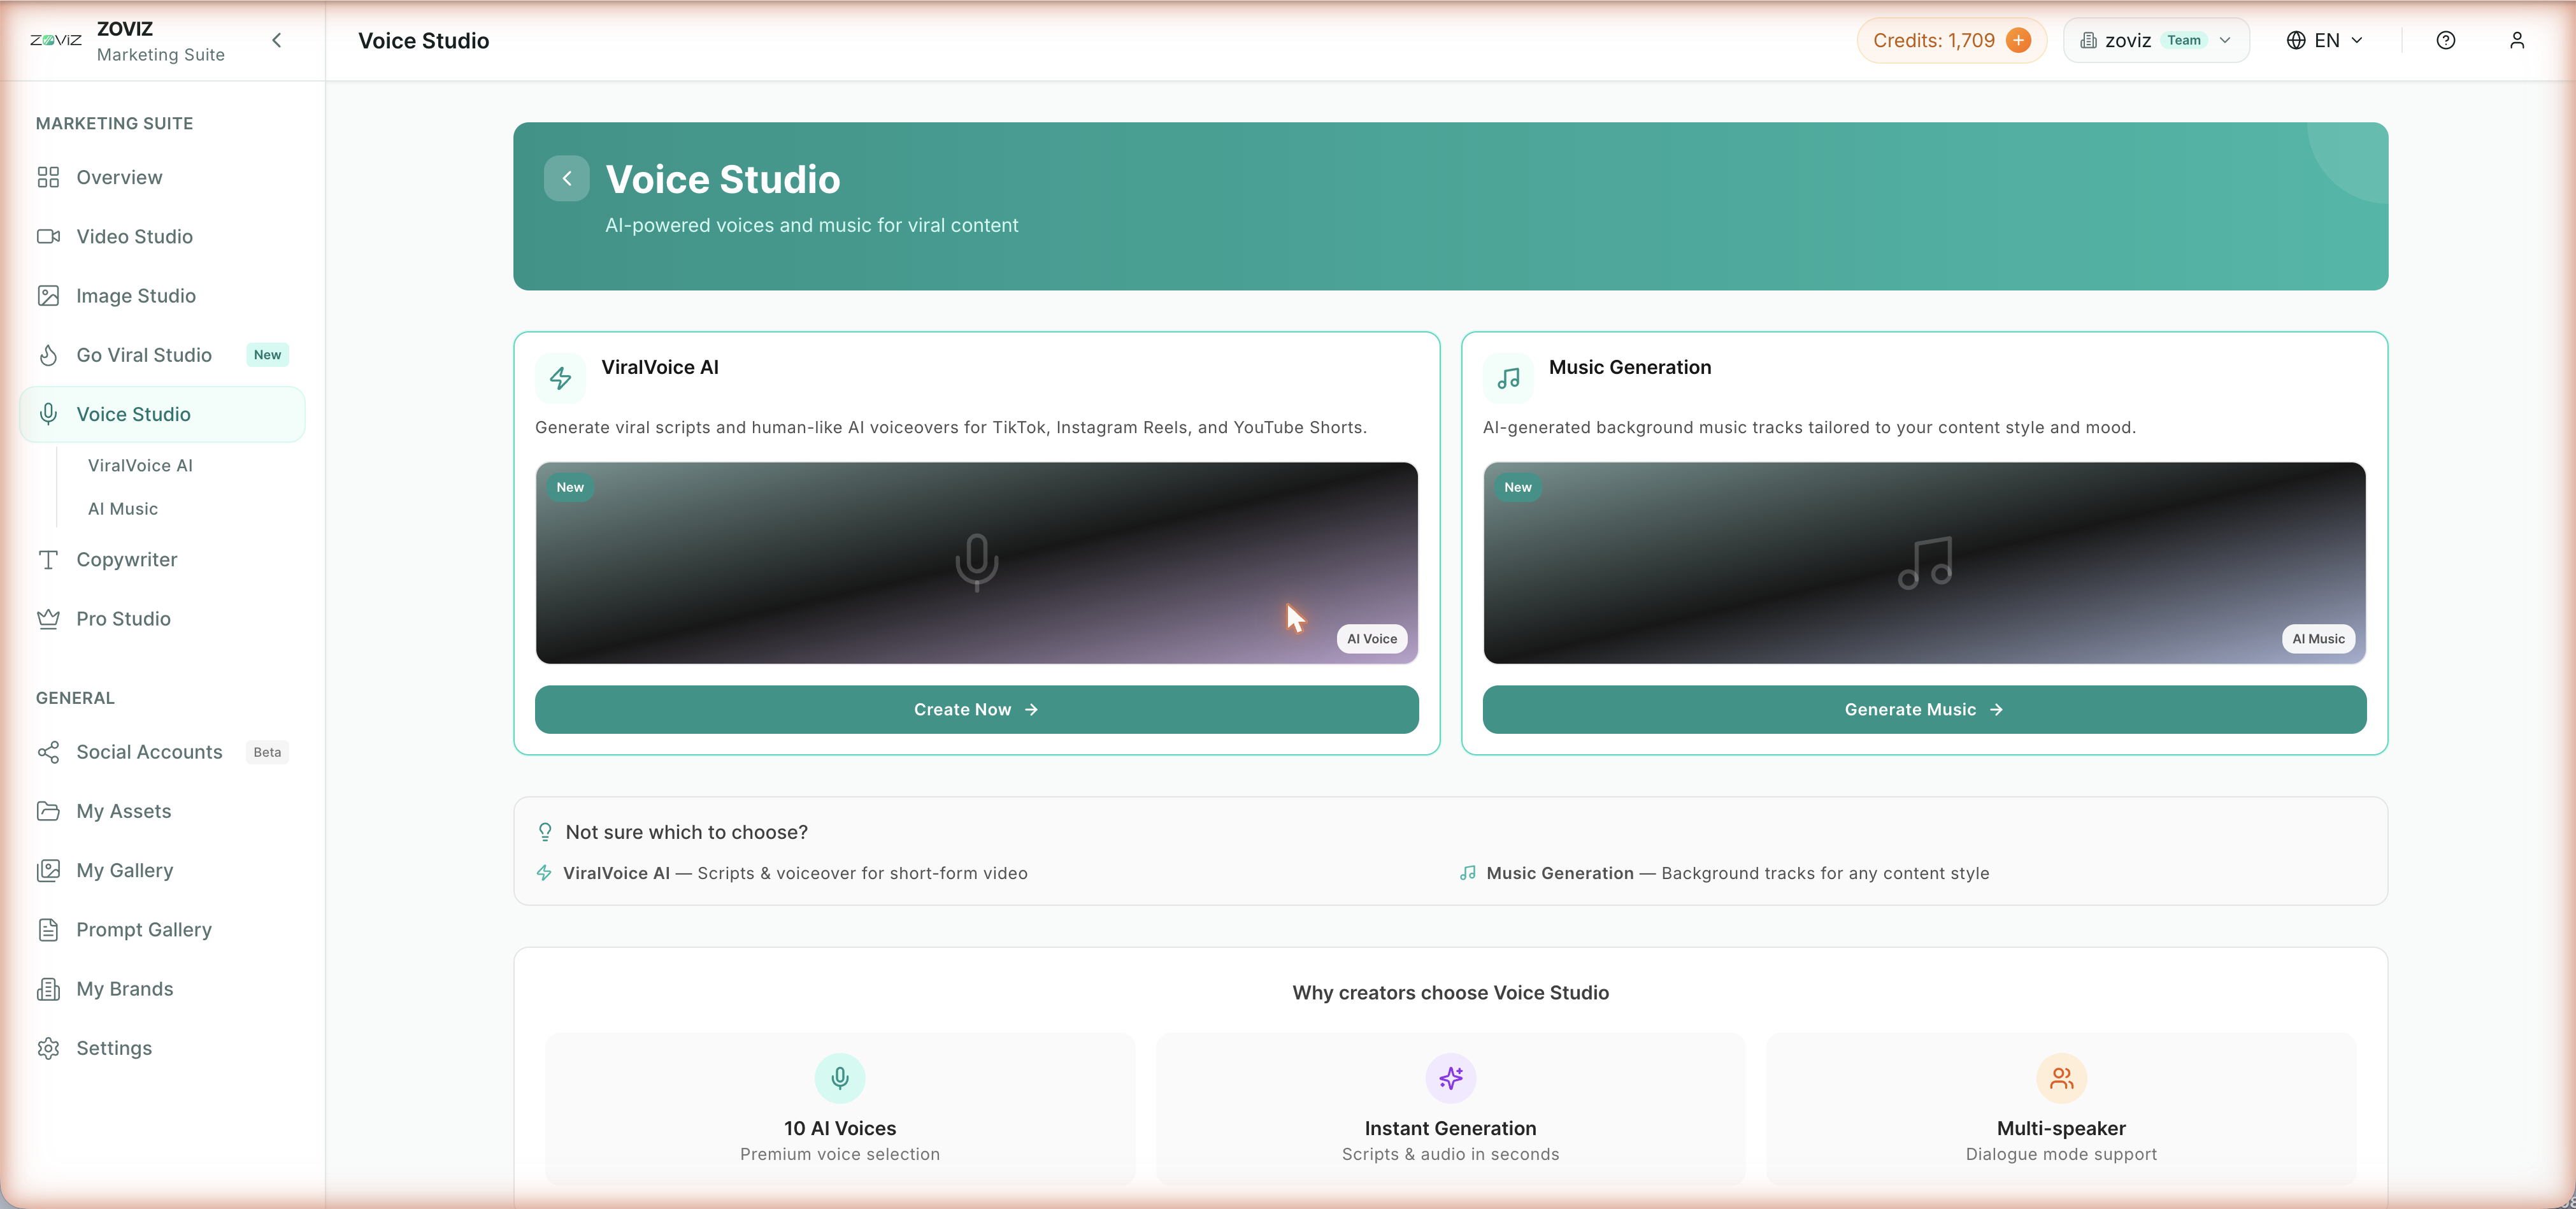Click the Settings gear icon

[48, 1048]
